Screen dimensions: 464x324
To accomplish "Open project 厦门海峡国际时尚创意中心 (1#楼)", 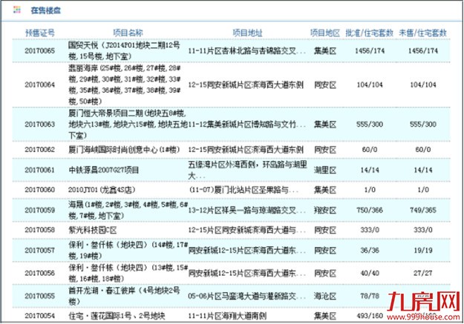I will point(124,150).
